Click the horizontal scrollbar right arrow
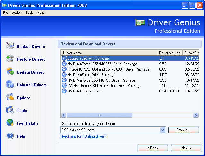The height and width of the screenshot is (156, 205). click(x=196, y=115)
